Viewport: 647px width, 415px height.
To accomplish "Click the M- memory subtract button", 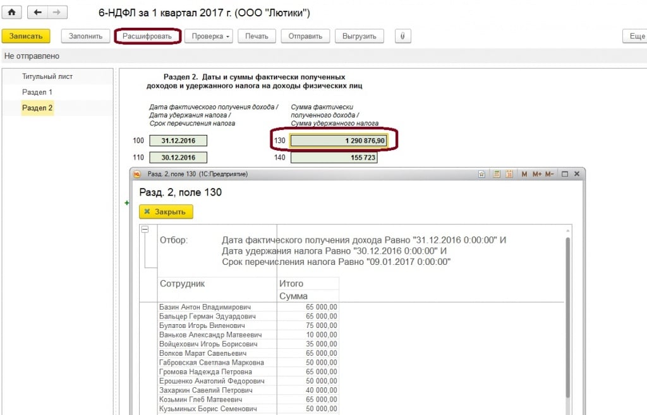I will 550,173.
